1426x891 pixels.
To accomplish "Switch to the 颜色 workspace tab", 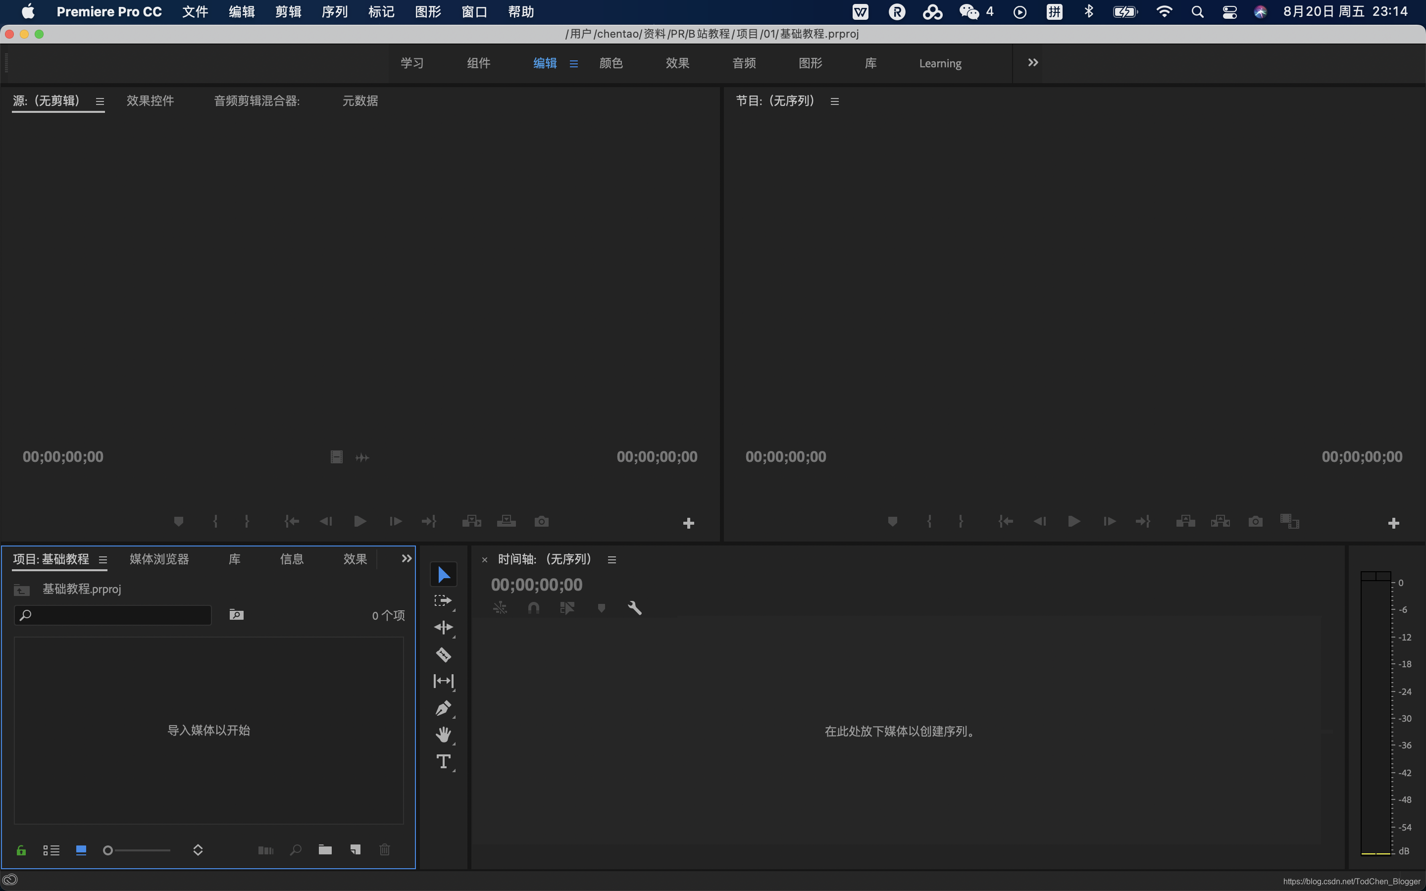I will pos(611,63).
